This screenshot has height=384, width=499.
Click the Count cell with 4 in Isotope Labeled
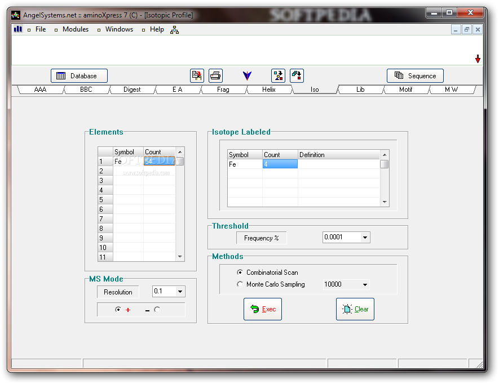tap(280, 164)
